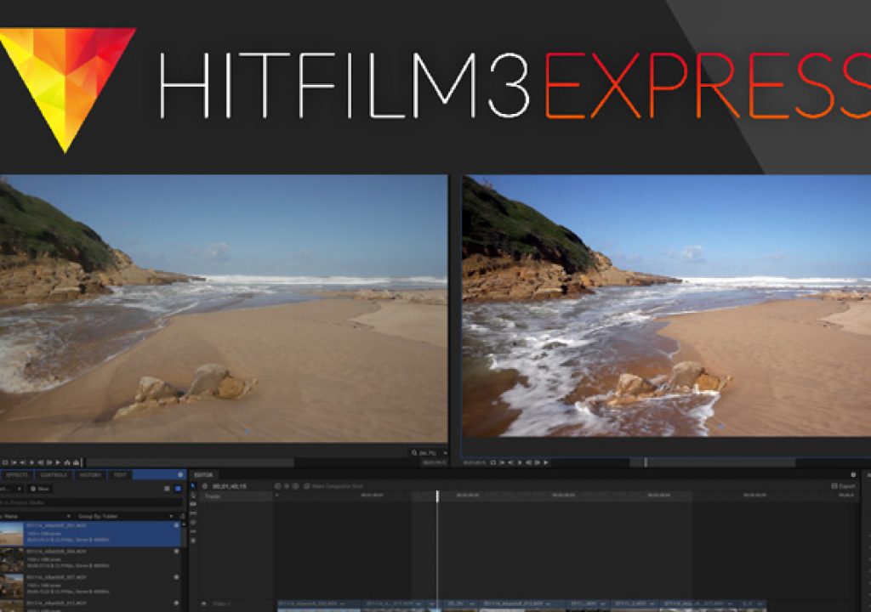Image resolution: width=871 pixels, height=612 pixels.
Task: Switch media panel to list view
Action: (167, 489)
